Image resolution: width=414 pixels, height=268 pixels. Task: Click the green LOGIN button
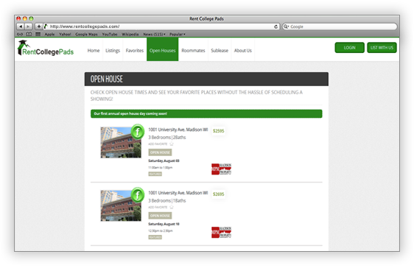click(x=350, y=47)
